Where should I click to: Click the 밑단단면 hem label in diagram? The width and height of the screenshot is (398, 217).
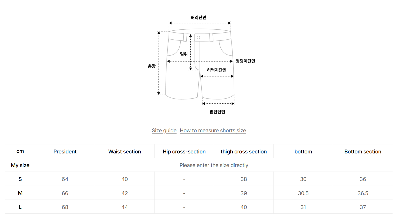tap(217, 112)
